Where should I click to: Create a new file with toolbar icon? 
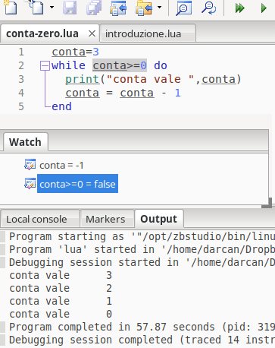click(x=11, y=8)
